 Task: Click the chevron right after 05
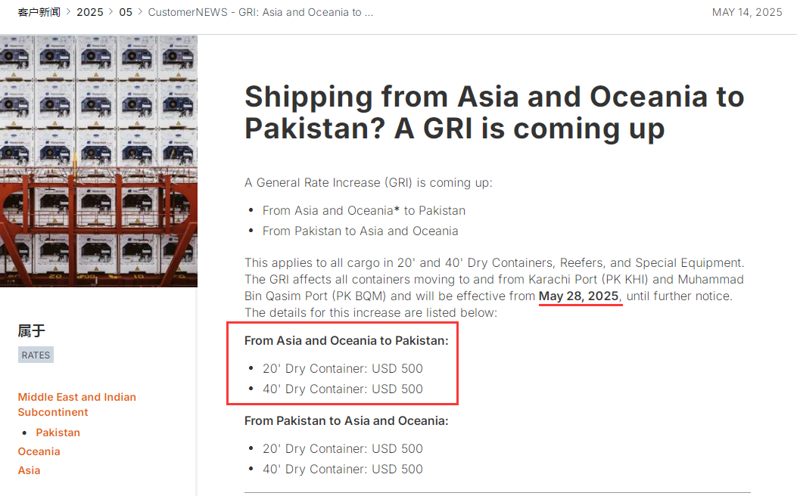point(140,12)
